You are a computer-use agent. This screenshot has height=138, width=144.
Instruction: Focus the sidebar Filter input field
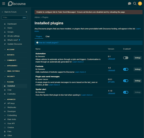click(x=14, y=17)
